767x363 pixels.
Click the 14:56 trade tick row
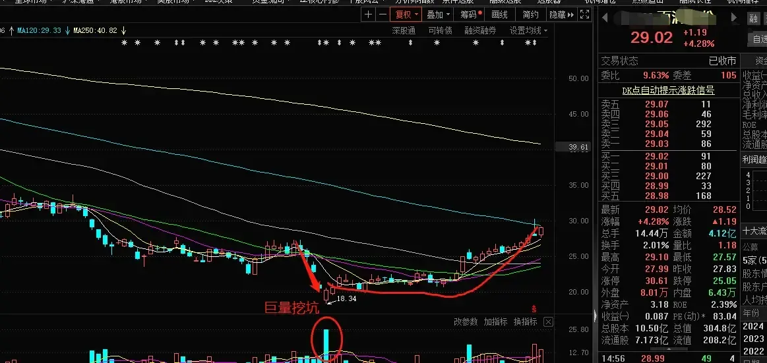coord(668,358)
